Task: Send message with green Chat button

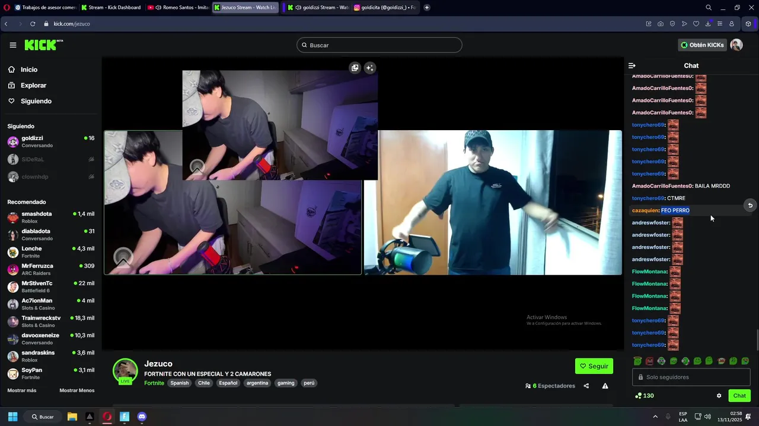Action: 739,396
